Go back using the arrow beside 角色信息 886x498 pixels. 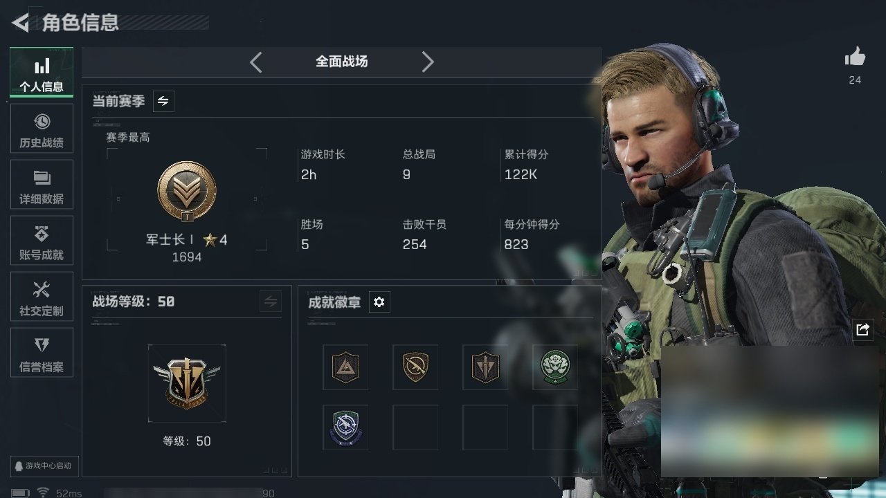(x=21, y=23)
